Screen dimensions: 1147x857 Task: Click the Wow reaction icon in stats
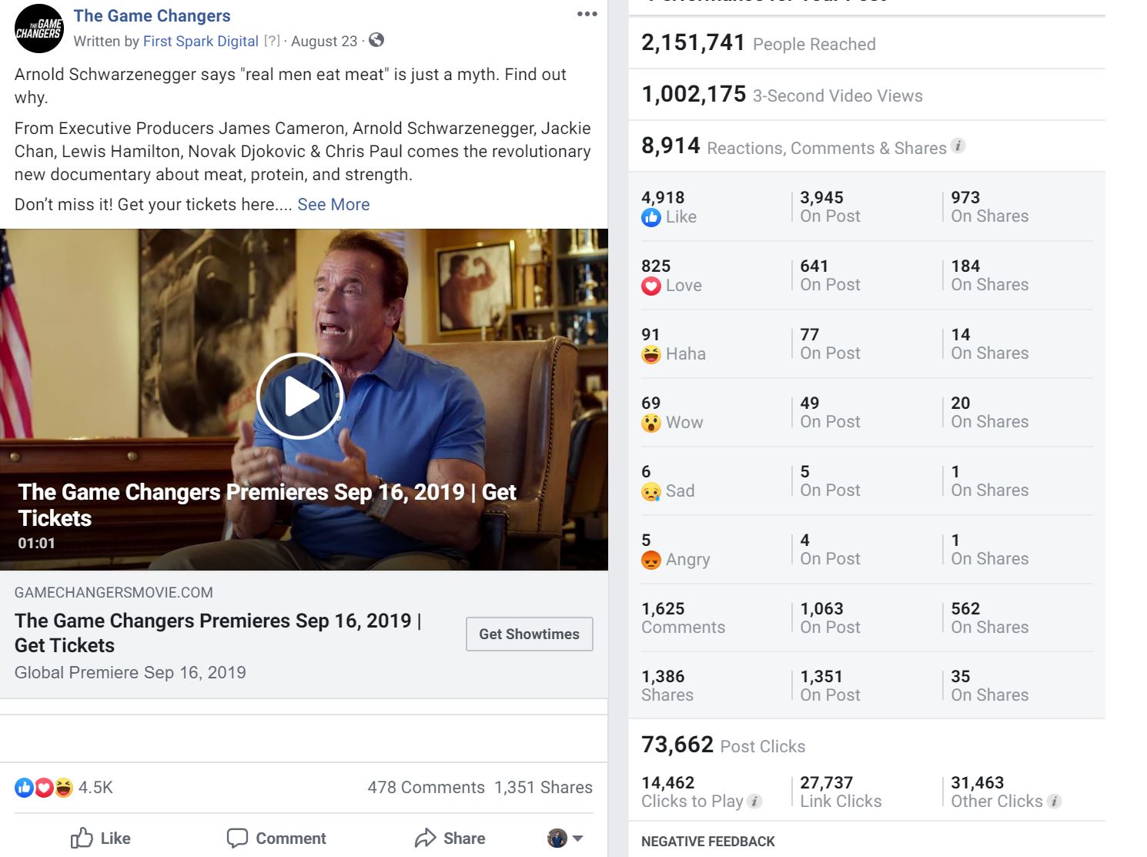651,423
